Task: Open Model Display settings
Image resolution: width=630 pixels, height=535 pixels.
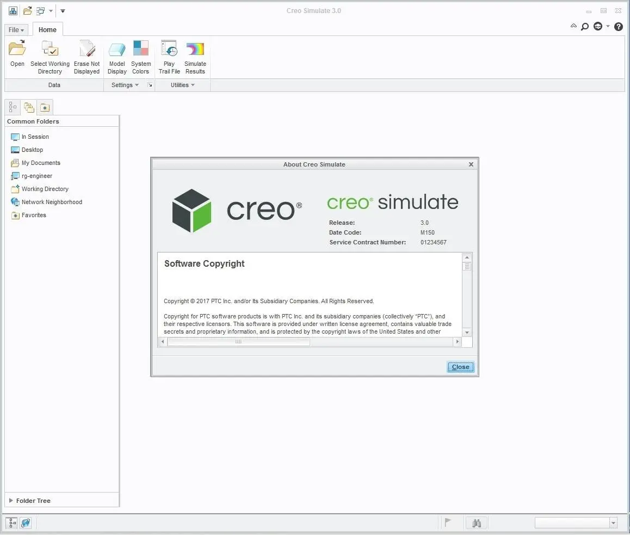Action: click(x=117, y=57)
